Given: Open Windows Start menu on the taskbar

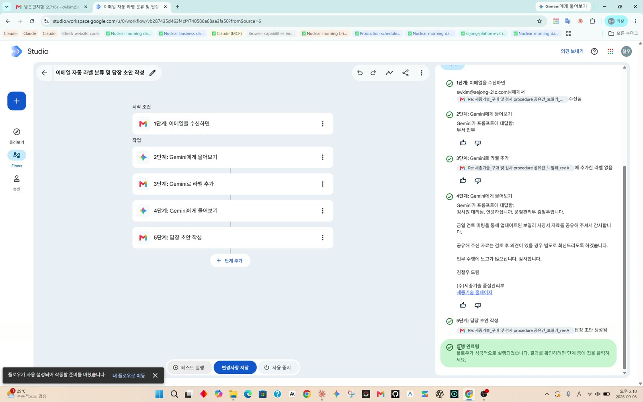Looking at the screenshot, I should (x=159, y=394).
